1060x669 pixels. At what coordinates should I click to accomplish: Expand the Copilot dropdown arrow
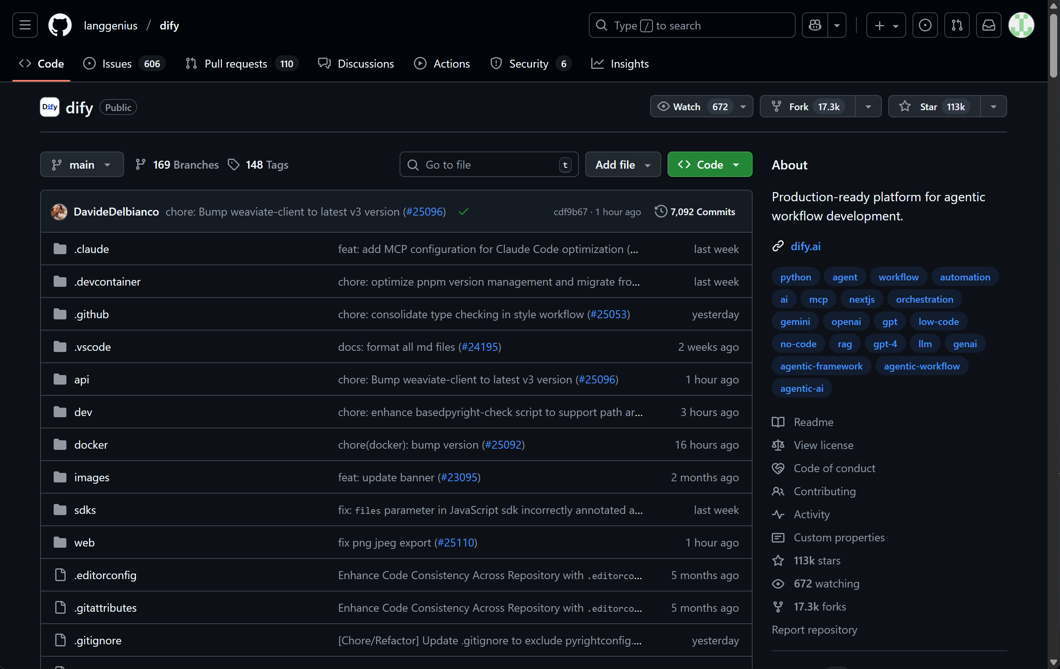[837, 25]
